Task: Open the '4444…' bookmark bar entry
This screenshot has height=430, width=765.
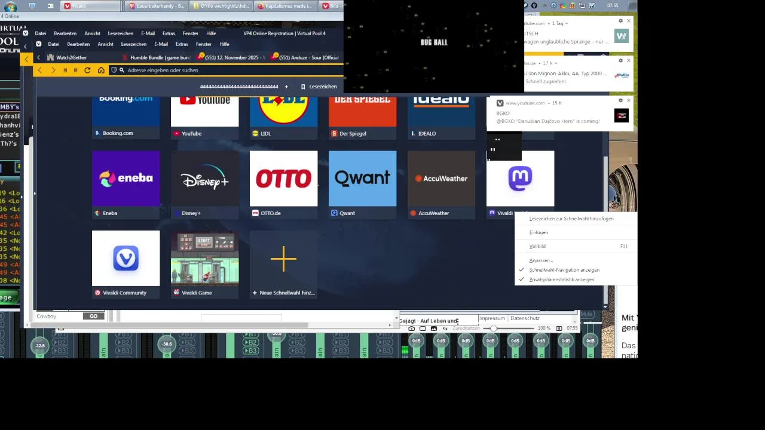Action: pos(239,87)
